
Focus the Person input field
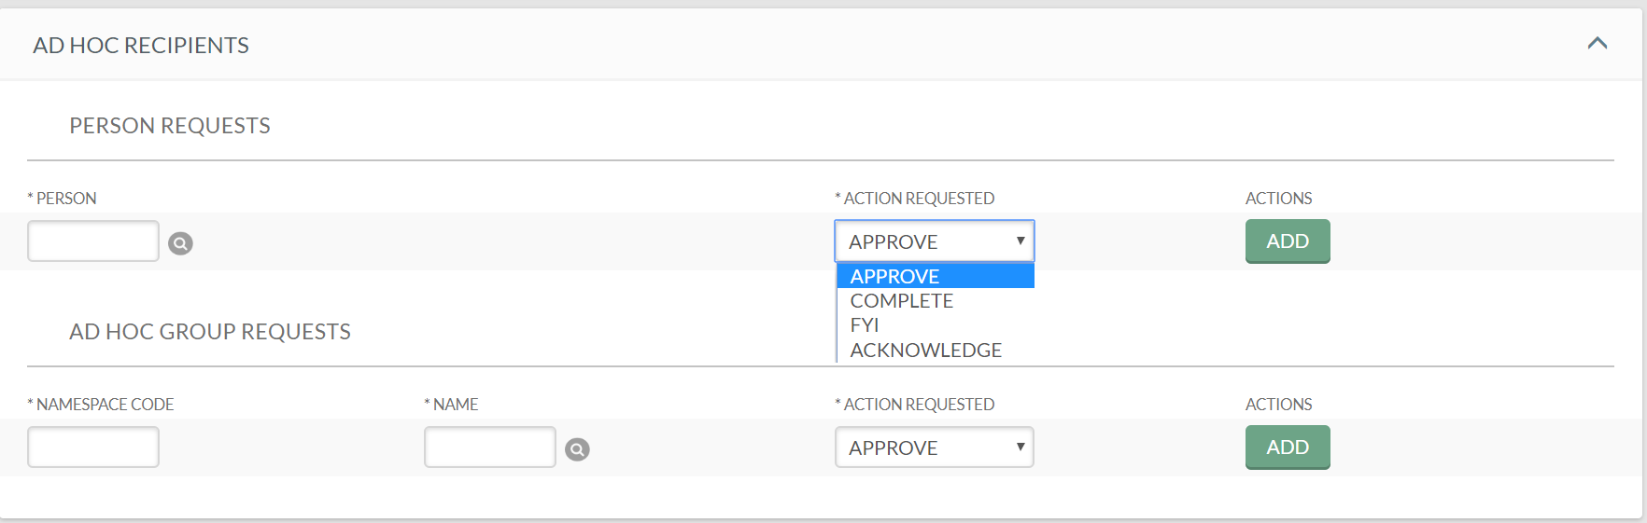pyautogui.click(x=93, y=241)
